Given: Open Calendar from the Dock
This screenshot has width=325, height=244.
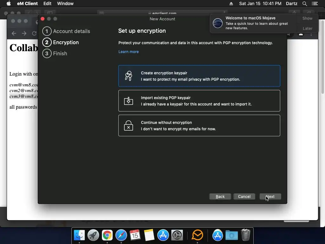Looking at the screenshot, I should 135,235.
